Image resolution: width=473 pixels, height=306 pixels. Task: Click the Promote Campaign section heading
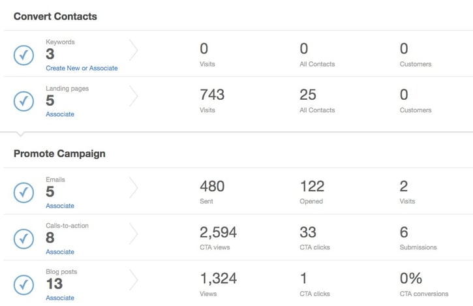(x=59, y=154)
